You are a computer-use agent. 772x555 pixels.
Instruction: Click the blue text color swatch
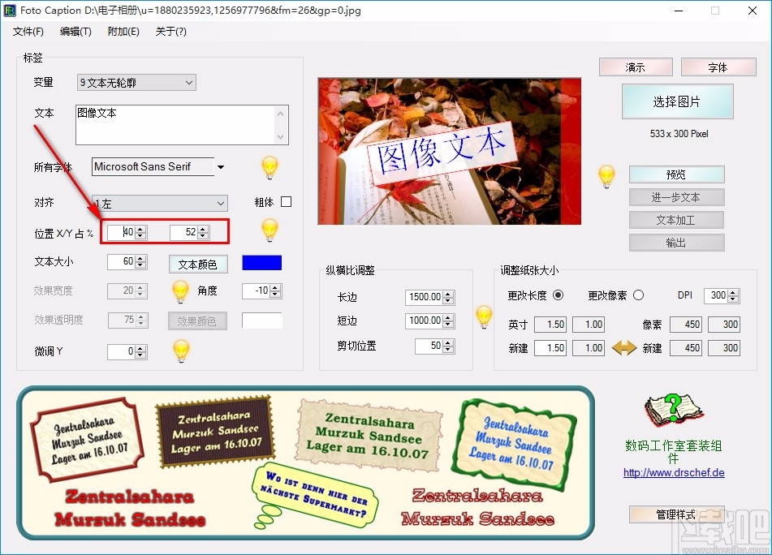(262, 263)
